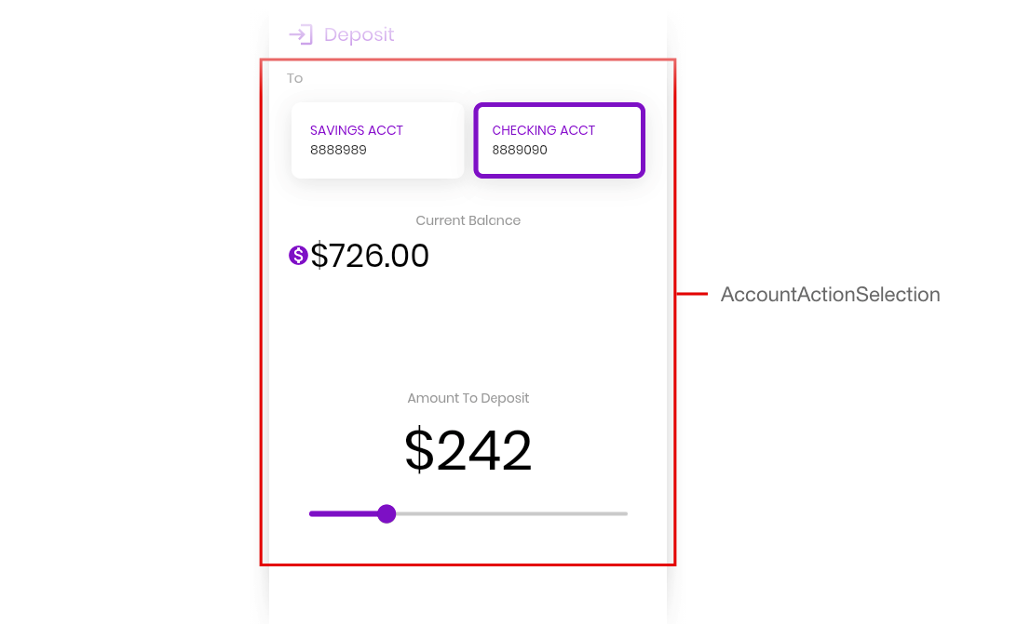The height and width of the screenshot is (624, 1031).
Task: Click the filled purple part of the slider
Action: click(x=346, y=513)
